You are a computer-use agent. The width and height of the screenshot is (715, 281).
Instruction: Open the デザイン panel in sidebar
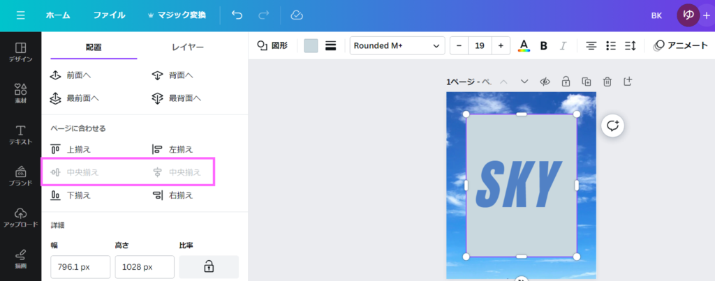20,52
